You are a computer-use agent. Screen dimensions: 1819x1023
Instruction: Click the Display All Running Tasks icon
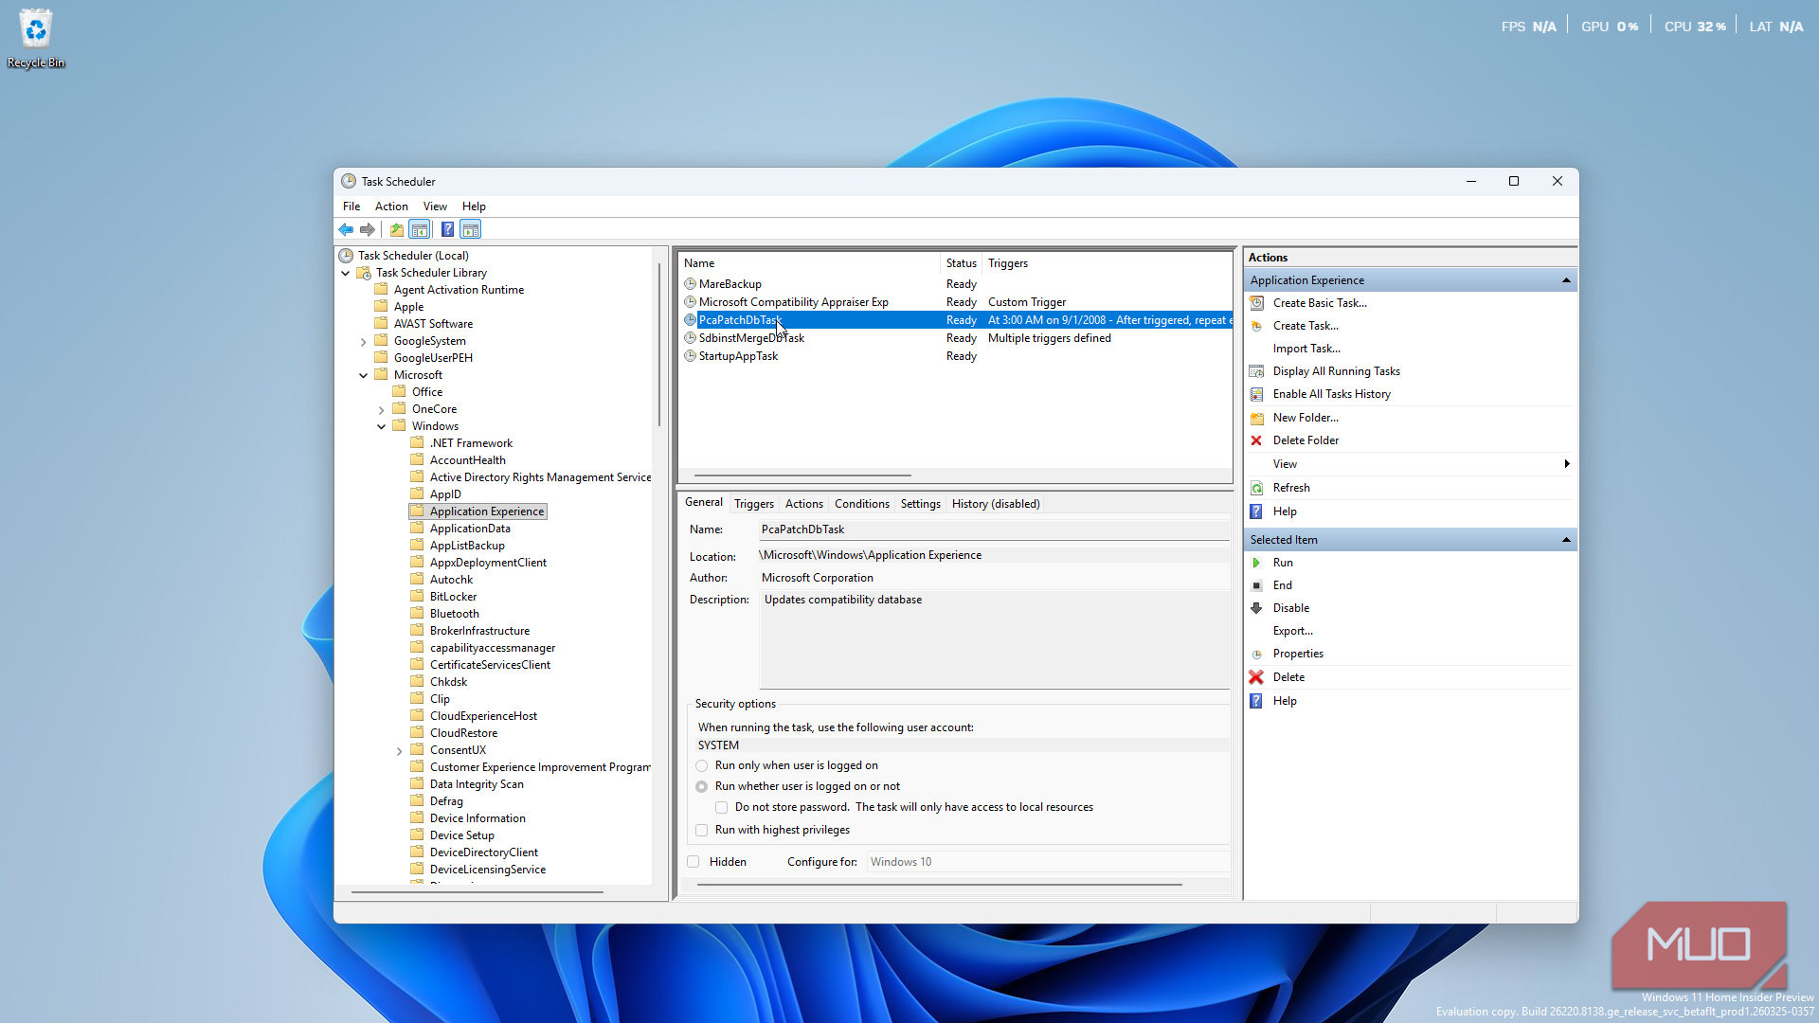tap(1256, 371)
